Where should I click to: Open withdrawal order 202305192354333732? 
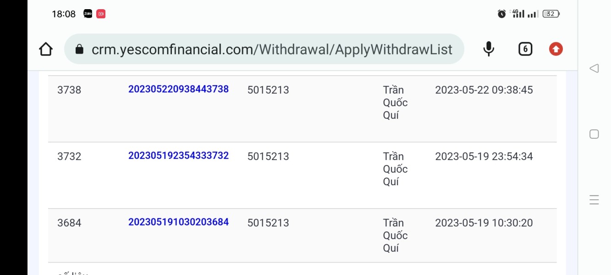pos(178,155)
